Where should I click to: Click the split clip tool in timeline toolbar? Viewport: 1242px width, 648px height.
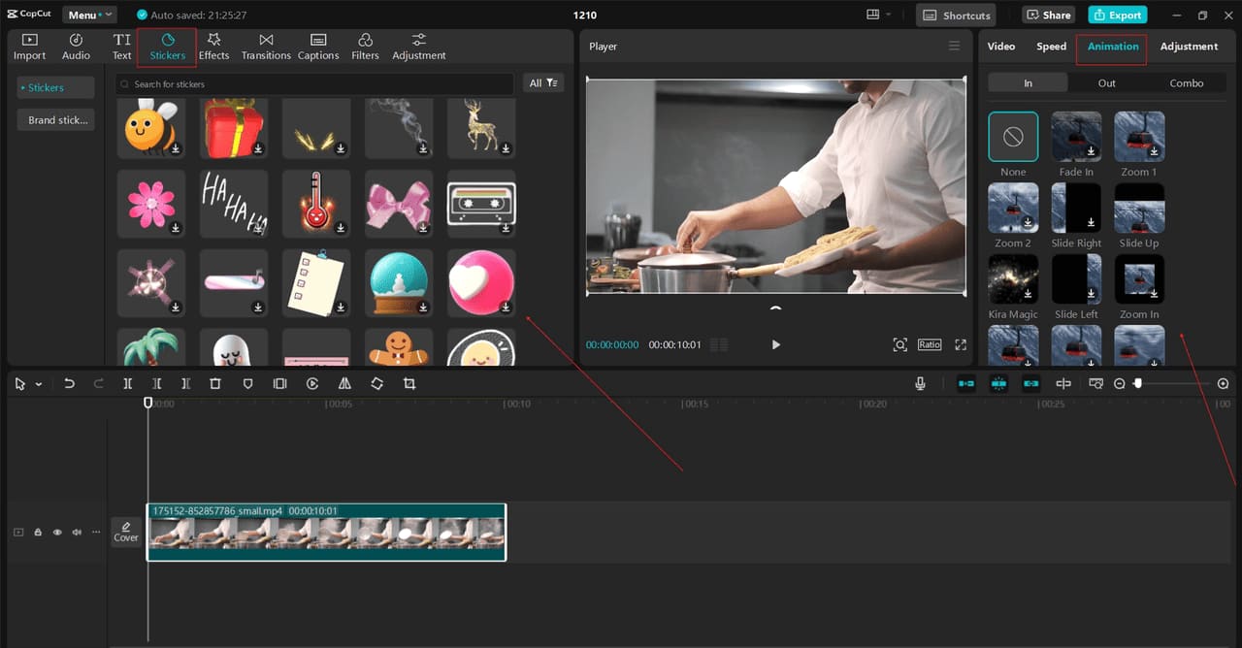coord(127,384)
